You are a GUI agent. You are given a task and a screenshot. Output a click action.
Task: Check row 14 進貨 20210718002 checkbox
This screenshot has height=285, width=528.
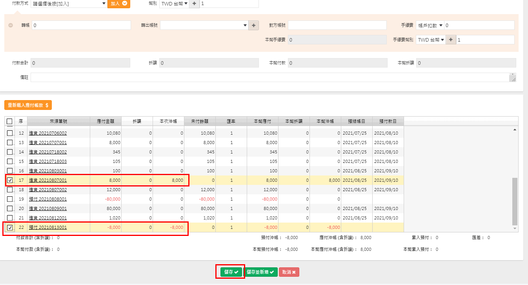pos(10,152)
